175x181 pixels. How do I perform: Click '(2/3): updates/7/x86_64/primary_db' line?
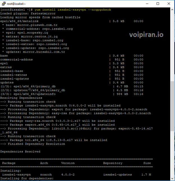point(72,90)
